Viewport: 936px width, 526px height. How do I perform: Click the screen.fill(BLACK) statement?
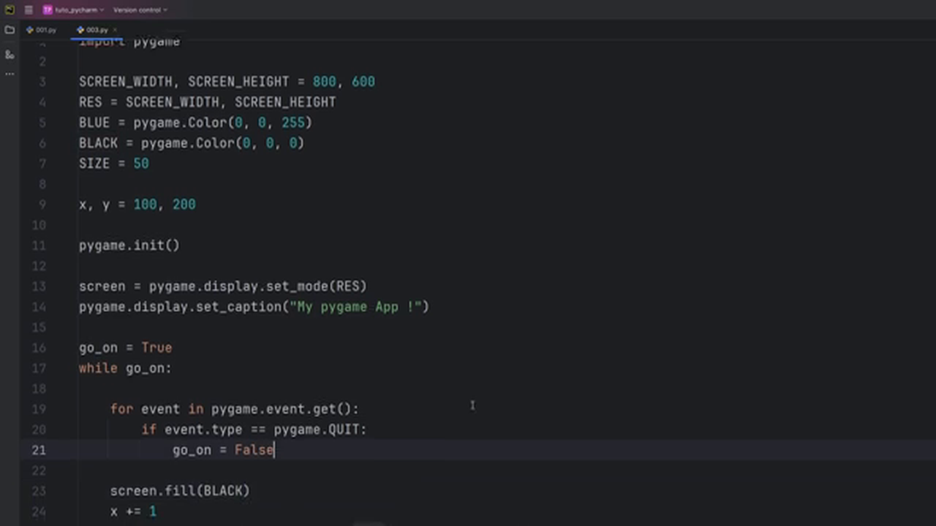coord(179,491)
